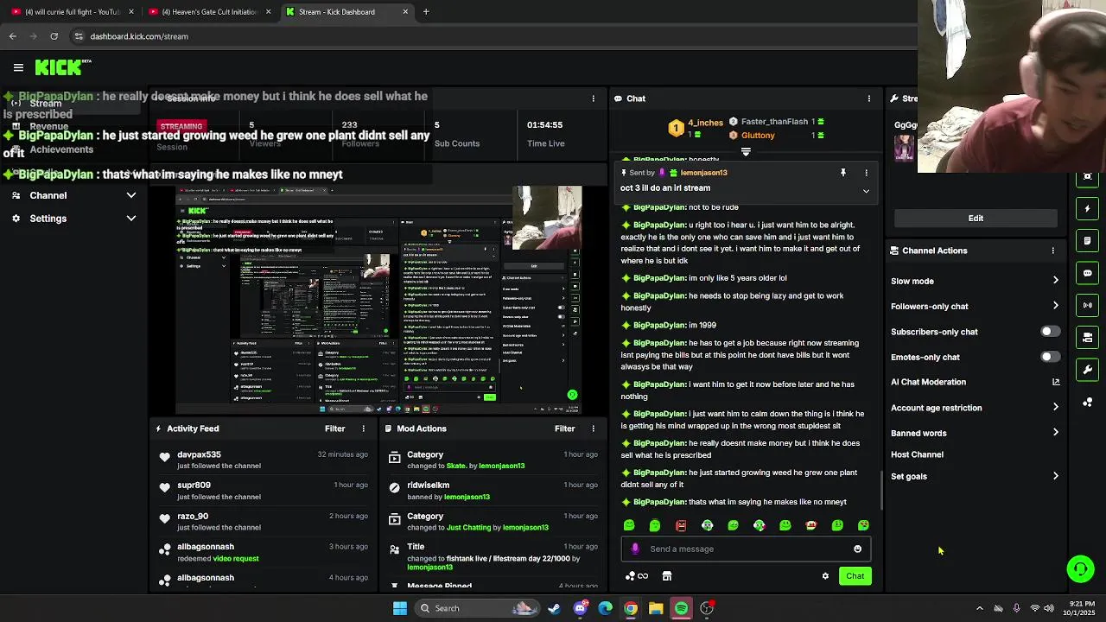Switch to the Heaven's Gate Cult tab
This screenshot has height=622, width=1106.
210,12
